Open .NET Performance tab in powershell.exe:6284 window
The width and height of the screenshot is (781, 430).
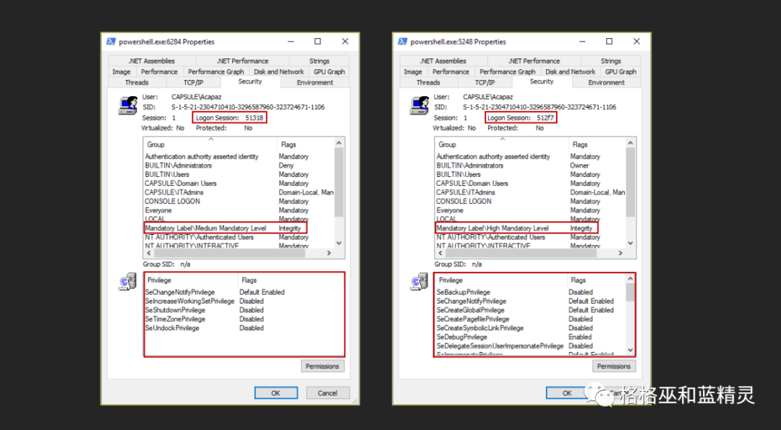(242, 61)
